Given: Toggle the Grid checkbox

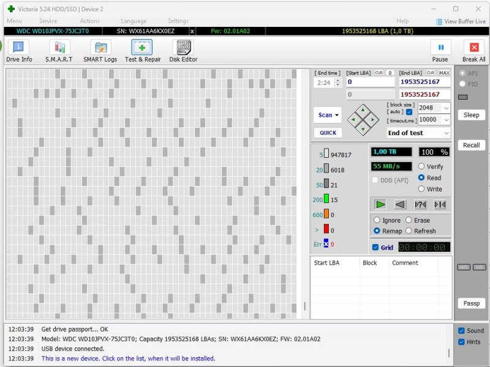Looking at the screenshot, I should pos(376,247).
